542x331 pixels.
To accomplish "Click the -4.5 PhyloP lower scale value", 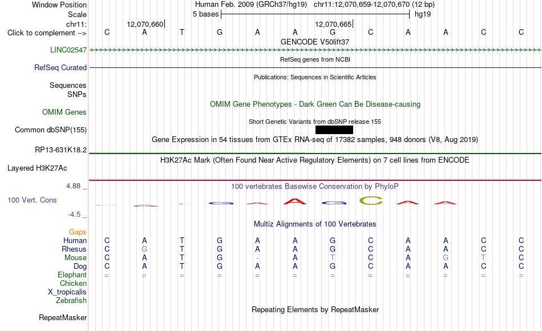I will point(74,215).
